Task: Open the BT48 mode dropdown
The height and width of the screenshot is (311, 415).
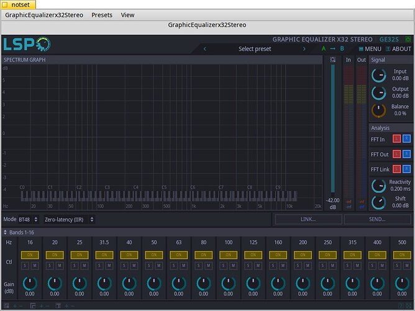Action: point(29,220)
